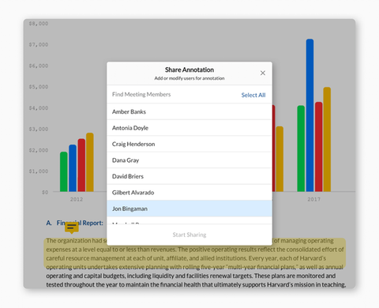The width and height of the screenshot is (379, 308).
Task: Select Amber Banks from the list
Action: [x=189, y=111]
